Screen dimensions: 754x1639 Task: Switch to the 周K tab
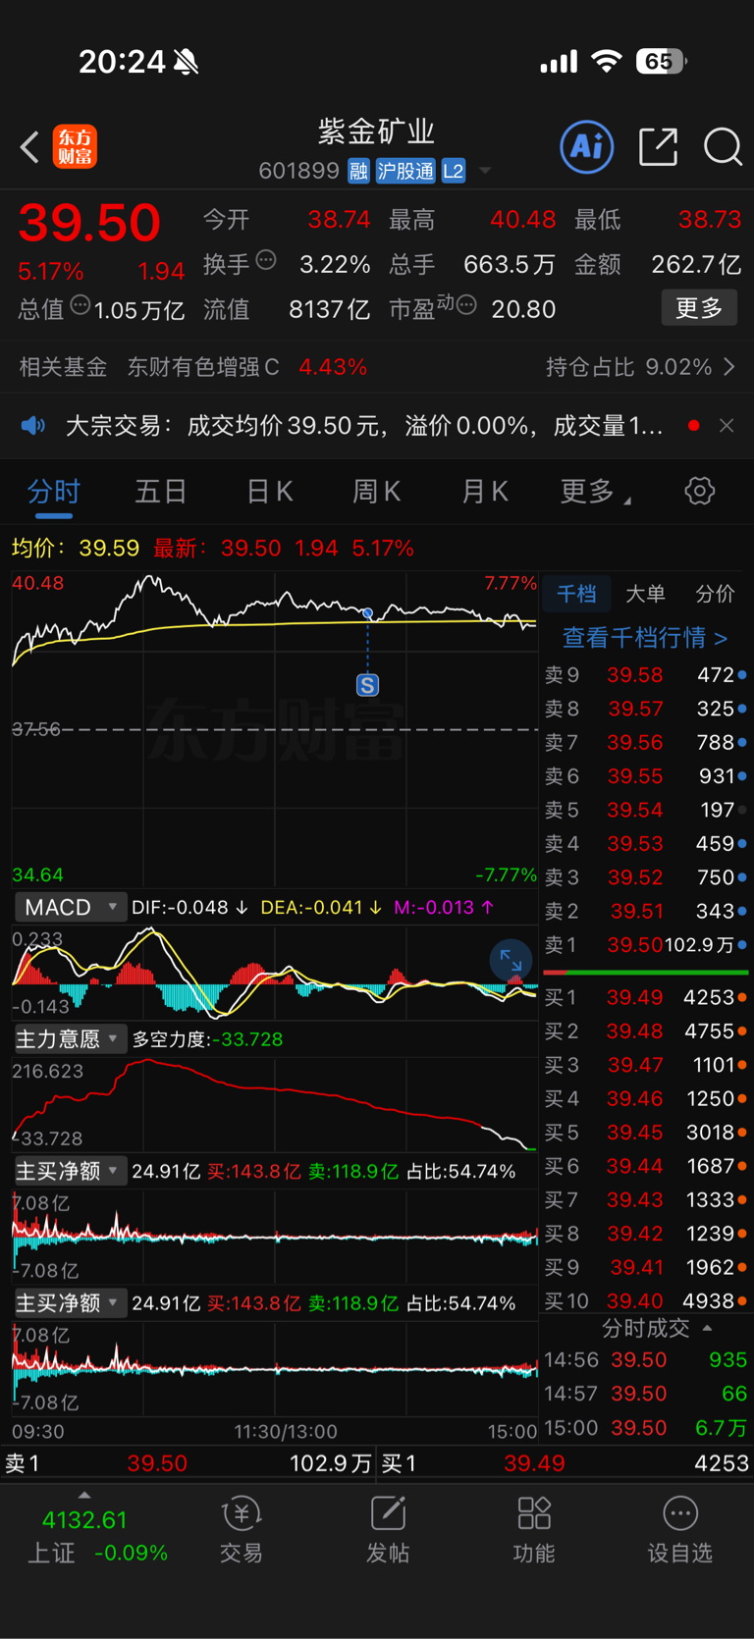tap(376, 491)
